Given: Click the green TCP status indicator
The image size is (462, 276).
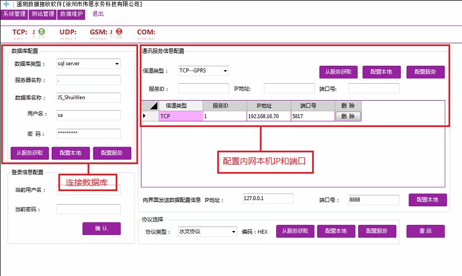Looking at the screenshot, I should tap(42, 32).
